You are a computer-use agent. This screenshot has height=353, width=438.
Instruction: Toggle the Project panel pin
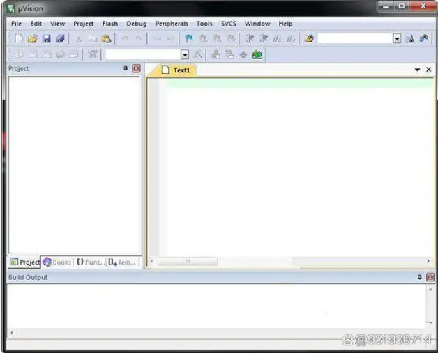point(126,69)
